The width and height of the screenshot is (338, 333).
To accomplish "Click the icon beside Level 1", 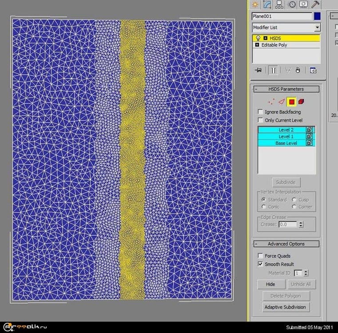I will pyautogui.click(x=309, y=136).
